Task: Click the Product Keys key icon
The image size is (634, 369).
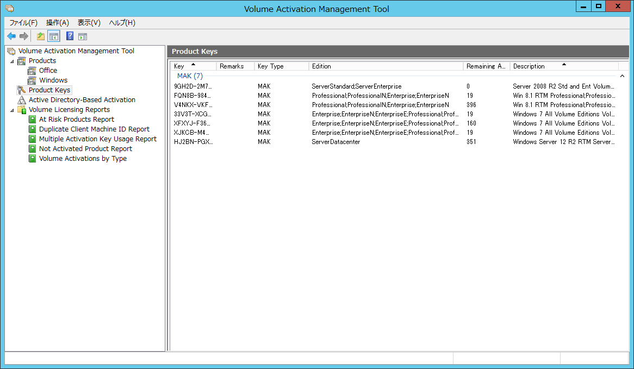Action: [22, 90]
